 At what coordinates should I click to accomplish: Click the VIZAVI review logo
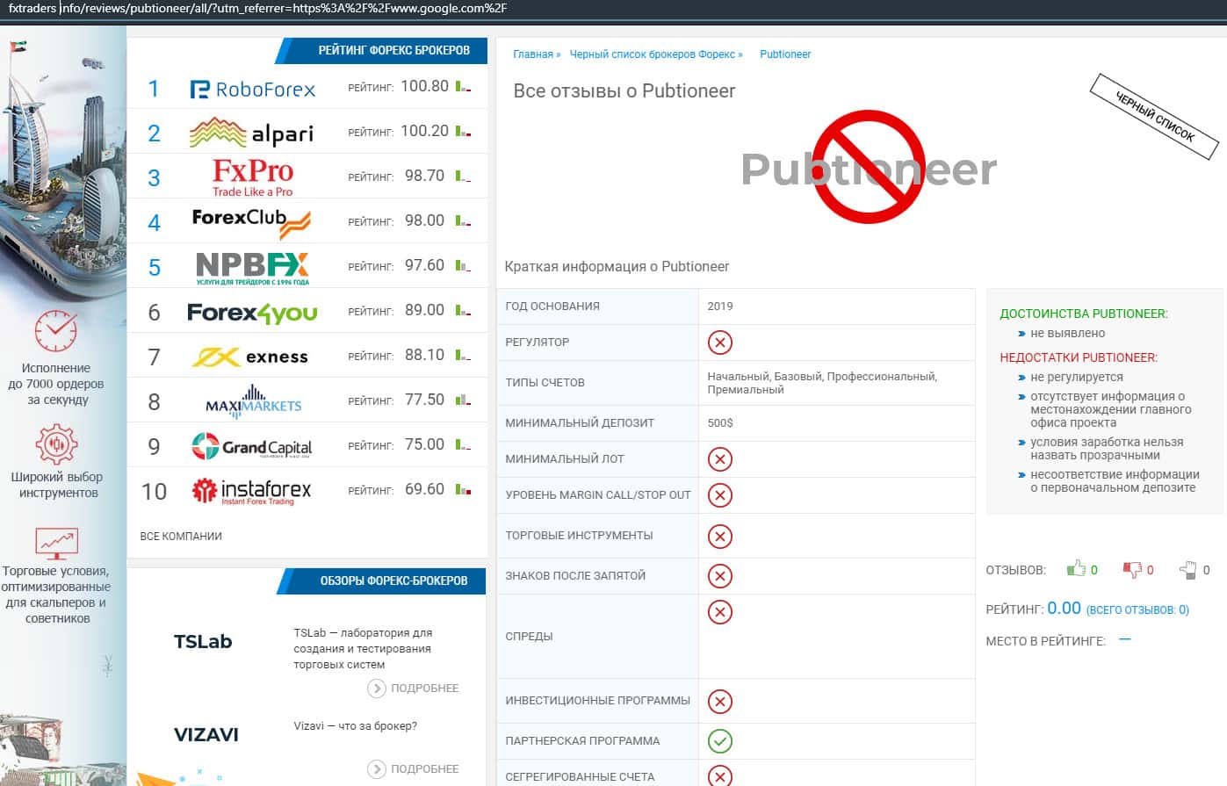point(206,735)
